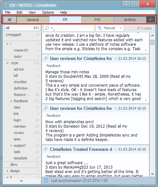Open the Help menu
158x187 pixels.
point(63,12)
